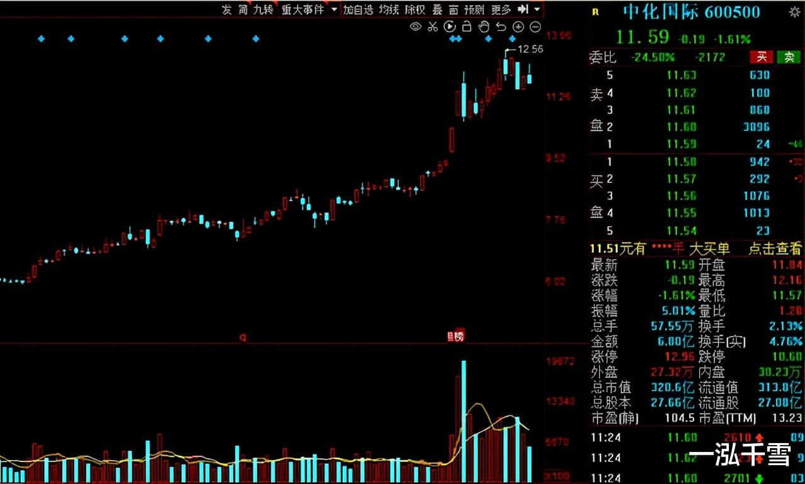805x484 pixels.
Task: Expand the 重大事件 dropdown arrow
Action: point(334,9)
